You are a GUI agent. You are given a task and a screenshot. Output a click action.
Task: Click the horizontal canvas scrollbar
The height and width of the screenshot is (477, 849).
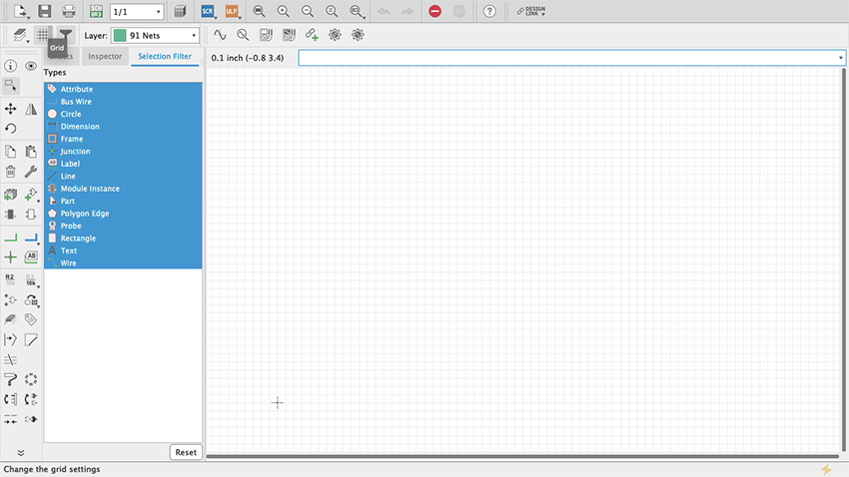pyautogui.click(x=522, y=456)
